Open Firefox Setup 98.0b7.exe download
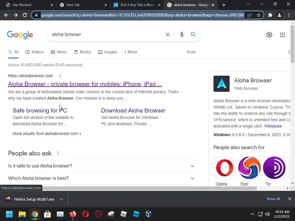Viewport: 295px width, 221px height. pyautogui.click(x=34, y=199)
